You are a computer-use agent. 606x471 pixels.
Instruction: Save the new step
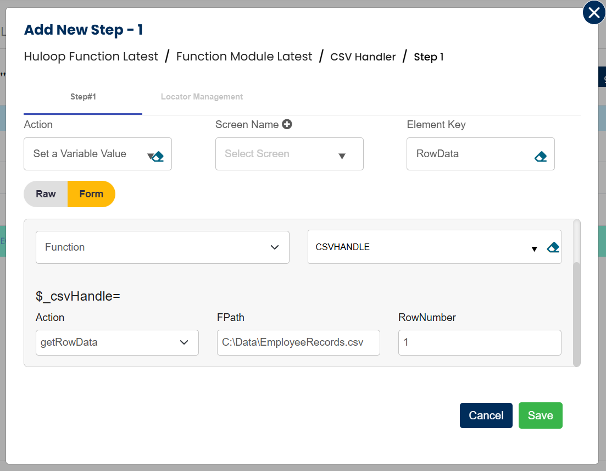click(x=540, y=415)
